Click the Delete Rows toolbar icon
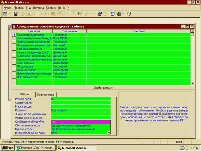Screen dimensions: 201x151 click(92, 14)
